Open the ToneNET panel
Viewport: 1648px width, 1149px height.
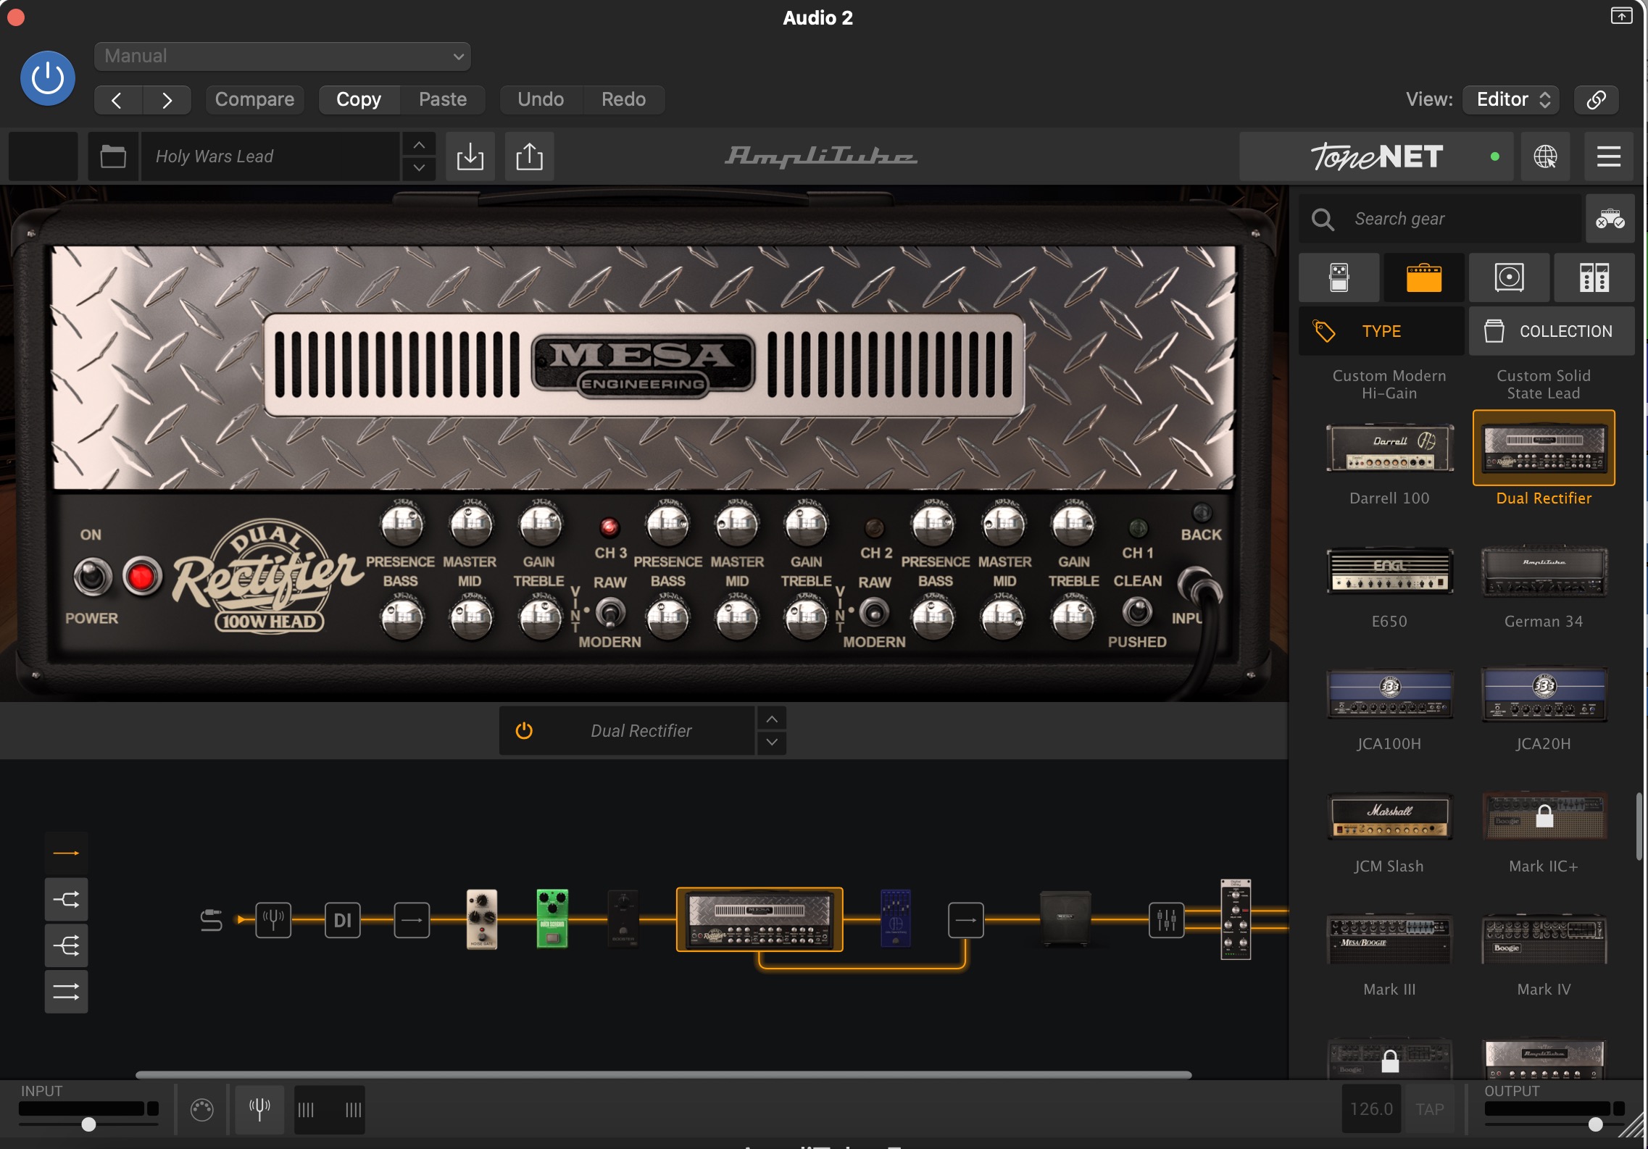point(1376,156)
